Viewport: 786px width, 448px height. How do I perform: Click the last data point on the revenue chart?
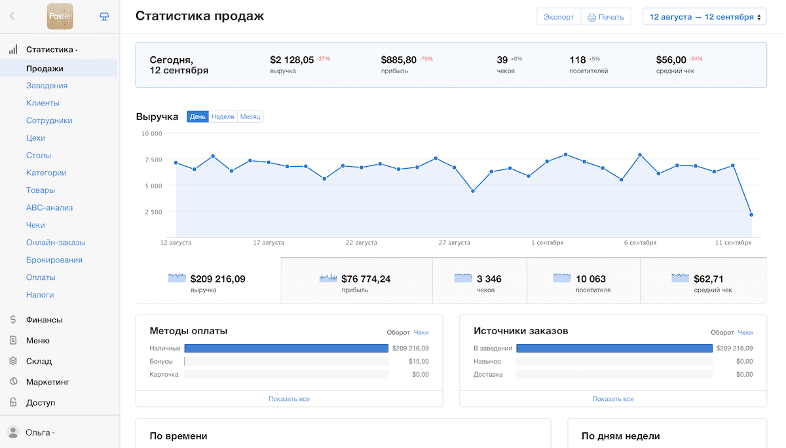tap(751, 215)
